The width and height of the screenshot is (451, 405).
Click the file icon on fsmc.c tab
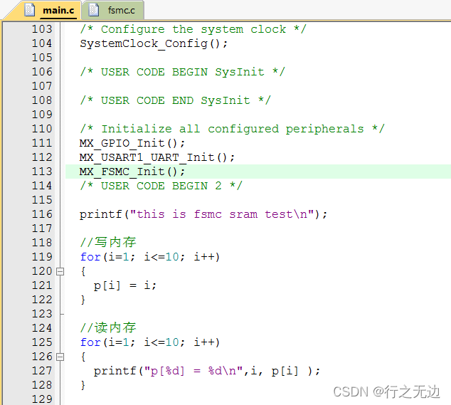[x=94, y=10]
